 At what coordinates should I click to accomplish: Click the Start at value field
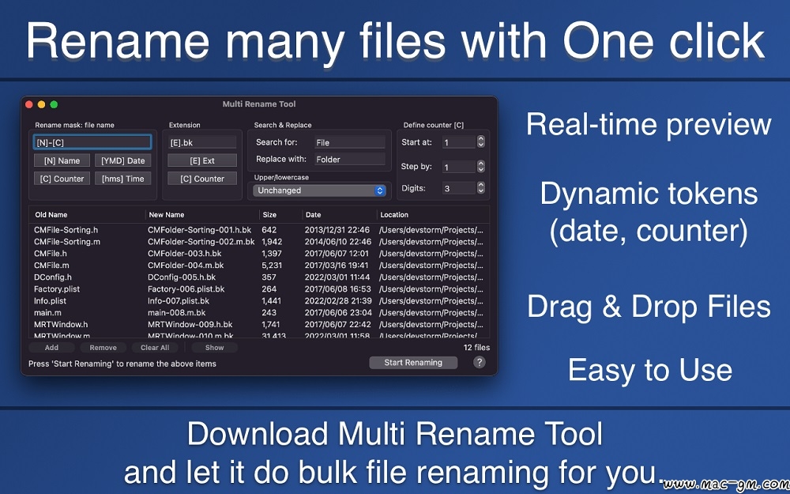click(458, 142)
